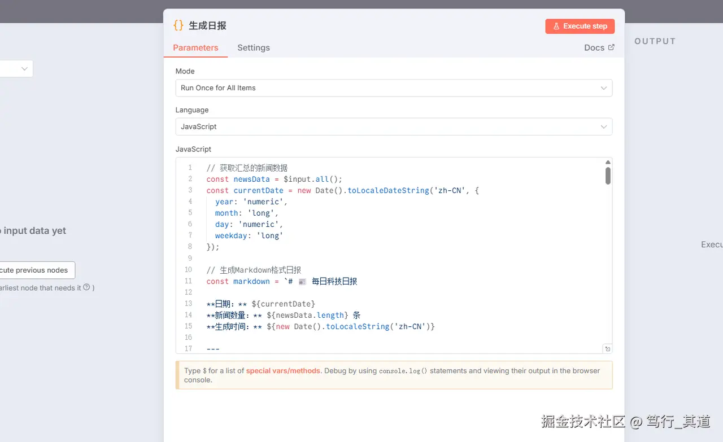Screen dimensions: 723x442
Task: Open the special vars/methods link
Action: tap(283, 371)
